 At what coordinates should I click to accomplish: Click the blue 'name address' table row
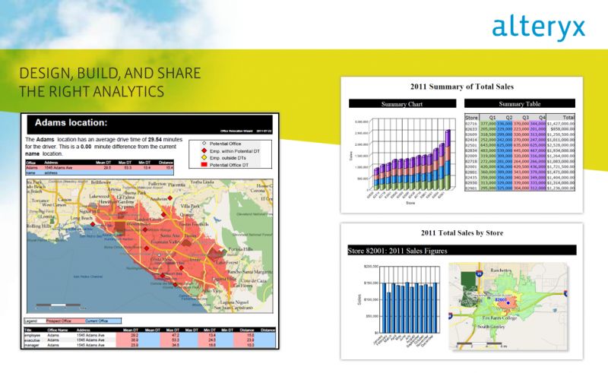click(x=100, y=173)
